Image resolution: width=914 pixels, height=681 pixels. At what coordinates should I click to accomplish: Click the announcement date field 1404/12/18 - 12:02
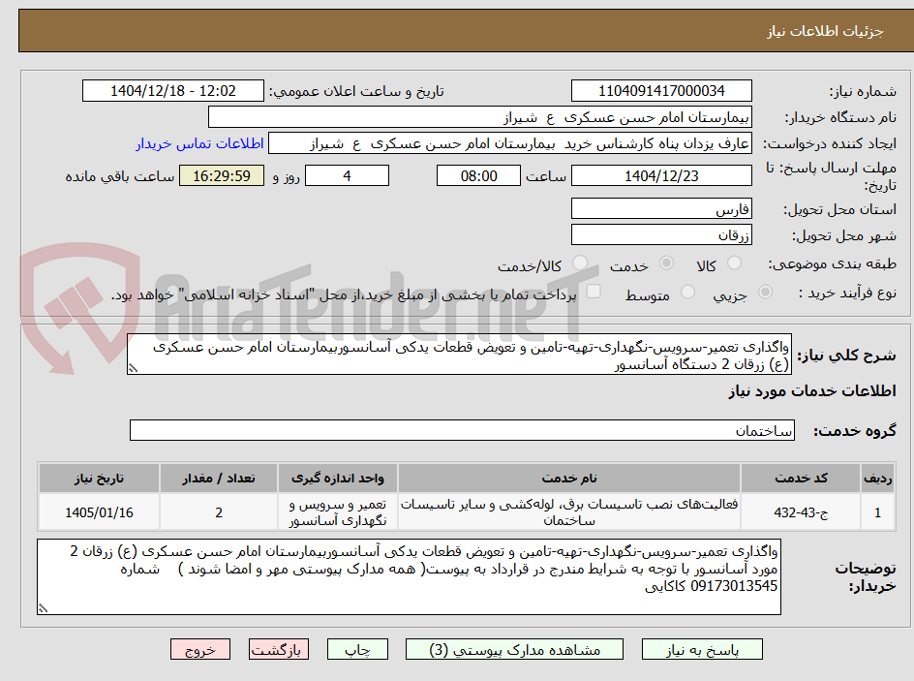173,91
